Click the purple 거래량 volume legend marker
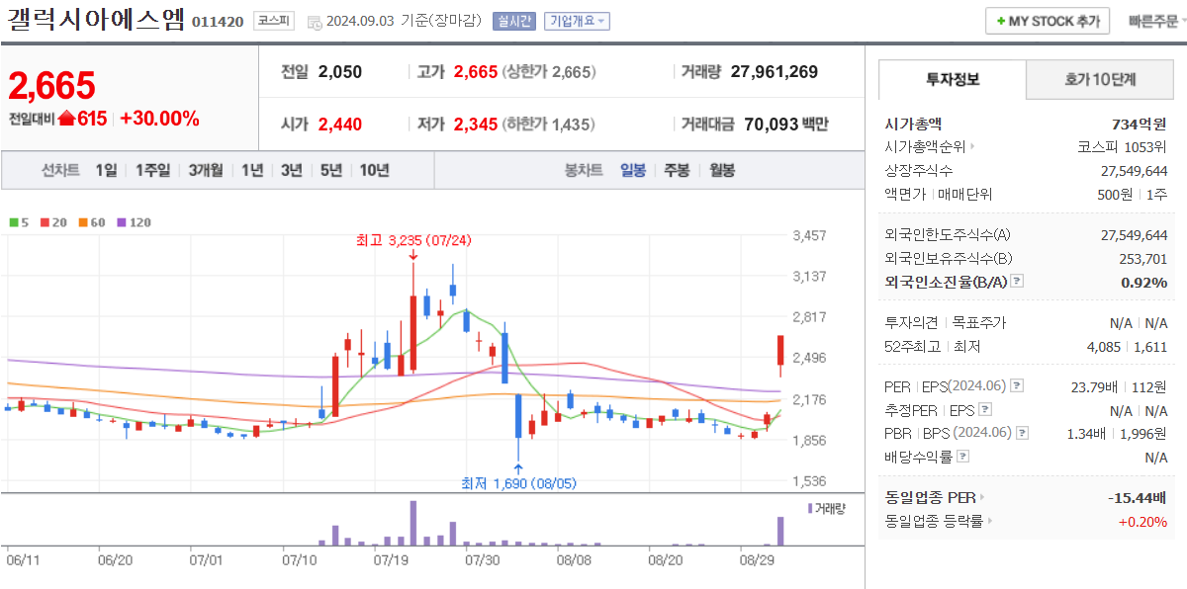1187x589 pixels. pyautogui.click(x=811, y=508)
